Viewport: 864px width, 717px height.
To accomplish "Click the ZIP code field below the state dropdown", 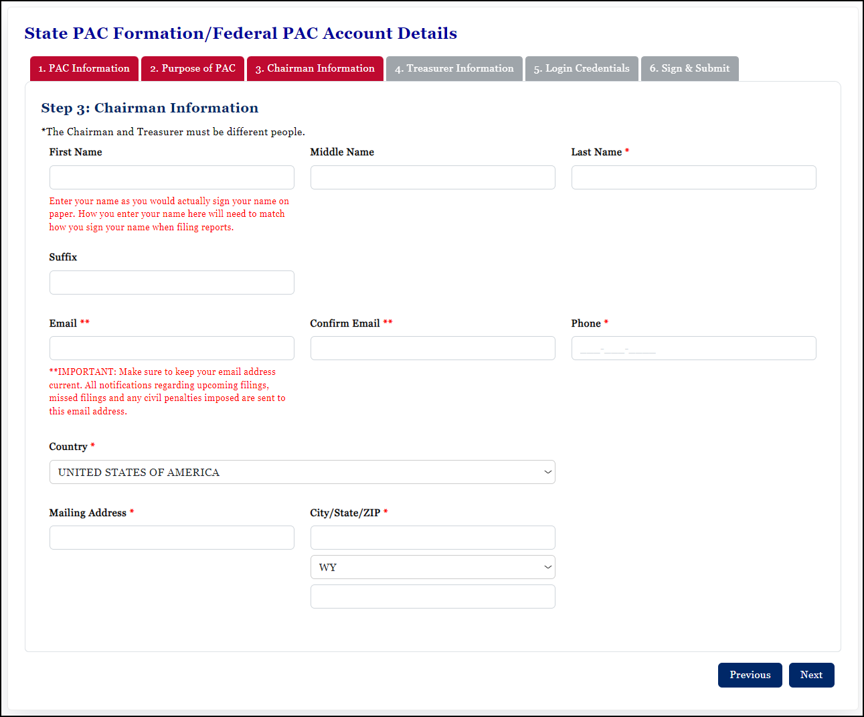I will (432, 596).
